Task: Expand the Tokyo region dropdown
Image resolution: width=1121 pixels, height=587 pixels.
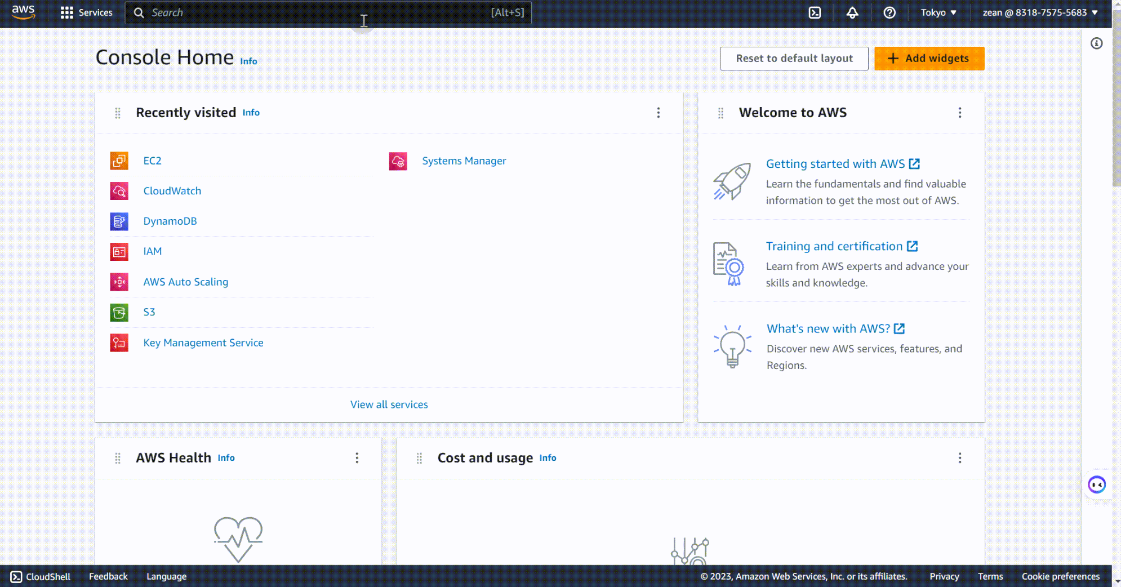Action: click(938, 12)
